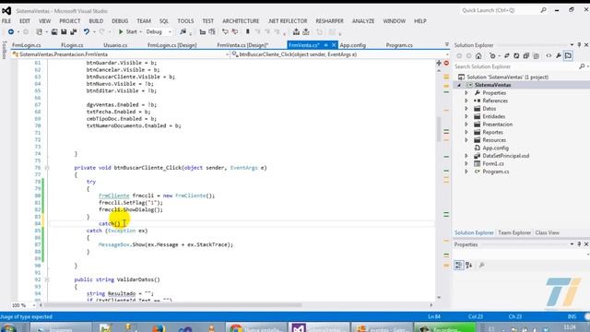Image resolution: width=590 pixels, height=332 pixels.
Task: Click the Toggle Bookmark toolbar icon
Action: pyautogui.click(x=247, y=32)
